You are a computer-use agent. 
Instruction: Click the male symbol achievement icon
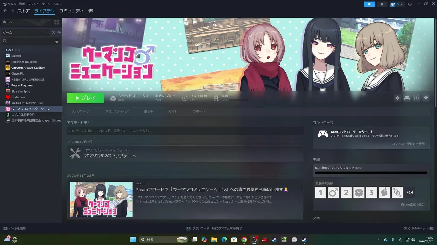point(333,192)
